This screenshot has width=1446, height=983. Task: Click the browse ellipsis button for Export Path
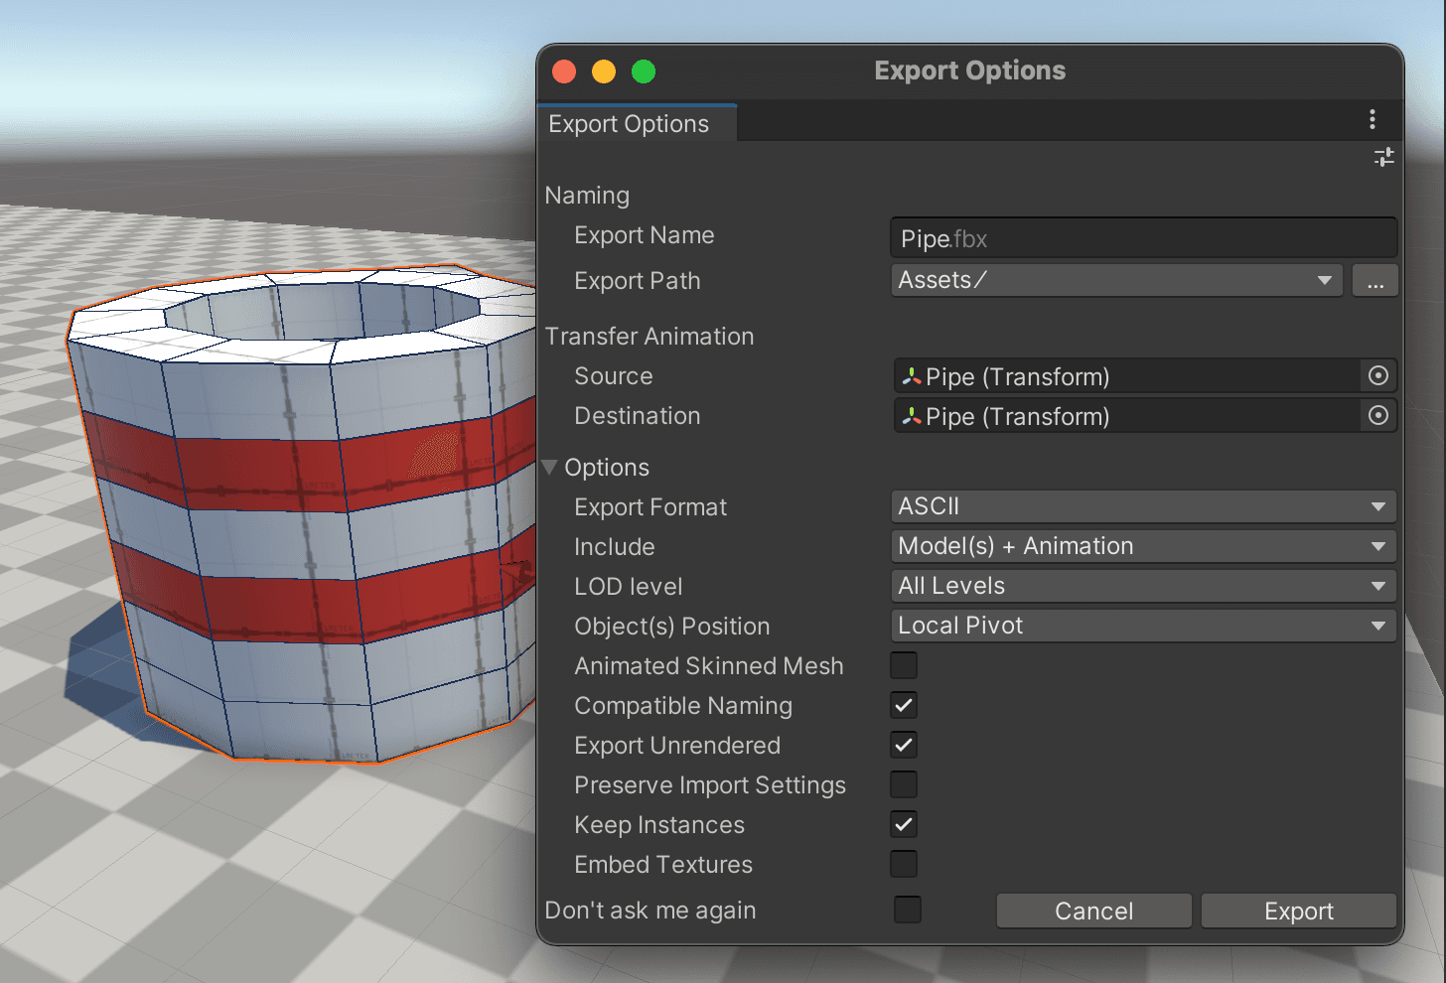(x=1374, y=281)
